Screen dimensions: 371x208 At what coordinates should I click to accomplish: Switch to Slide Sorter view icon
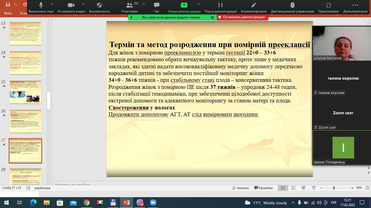(293, 188)
